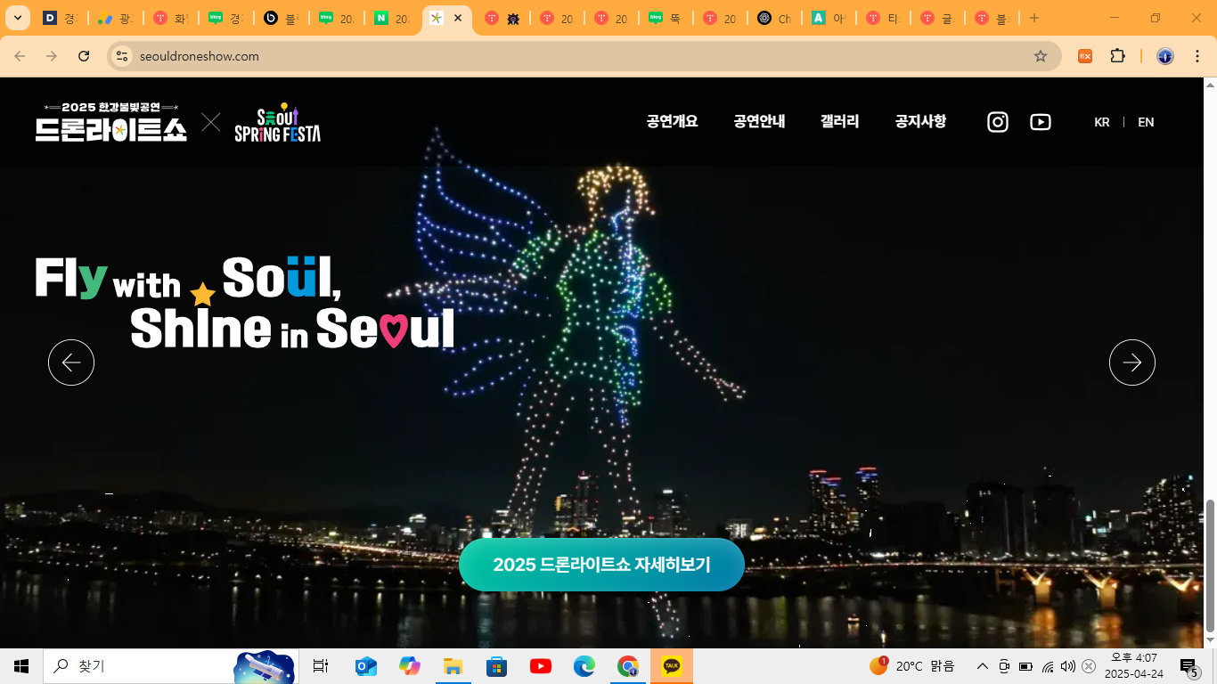Open YouTube from the taskbar
Image resolution: width=1217 pixels, height=684 pixels.
coord(540,664)
